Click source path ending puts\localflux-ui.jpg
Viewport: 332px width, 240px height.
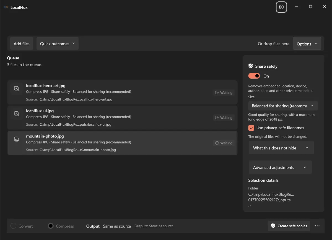pos(75,125)
